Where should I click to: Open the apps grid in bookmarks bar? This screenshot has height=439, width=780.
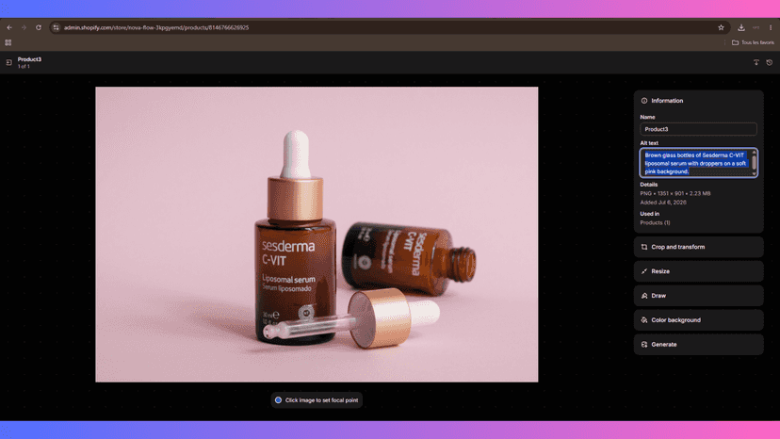coord(8,42)
